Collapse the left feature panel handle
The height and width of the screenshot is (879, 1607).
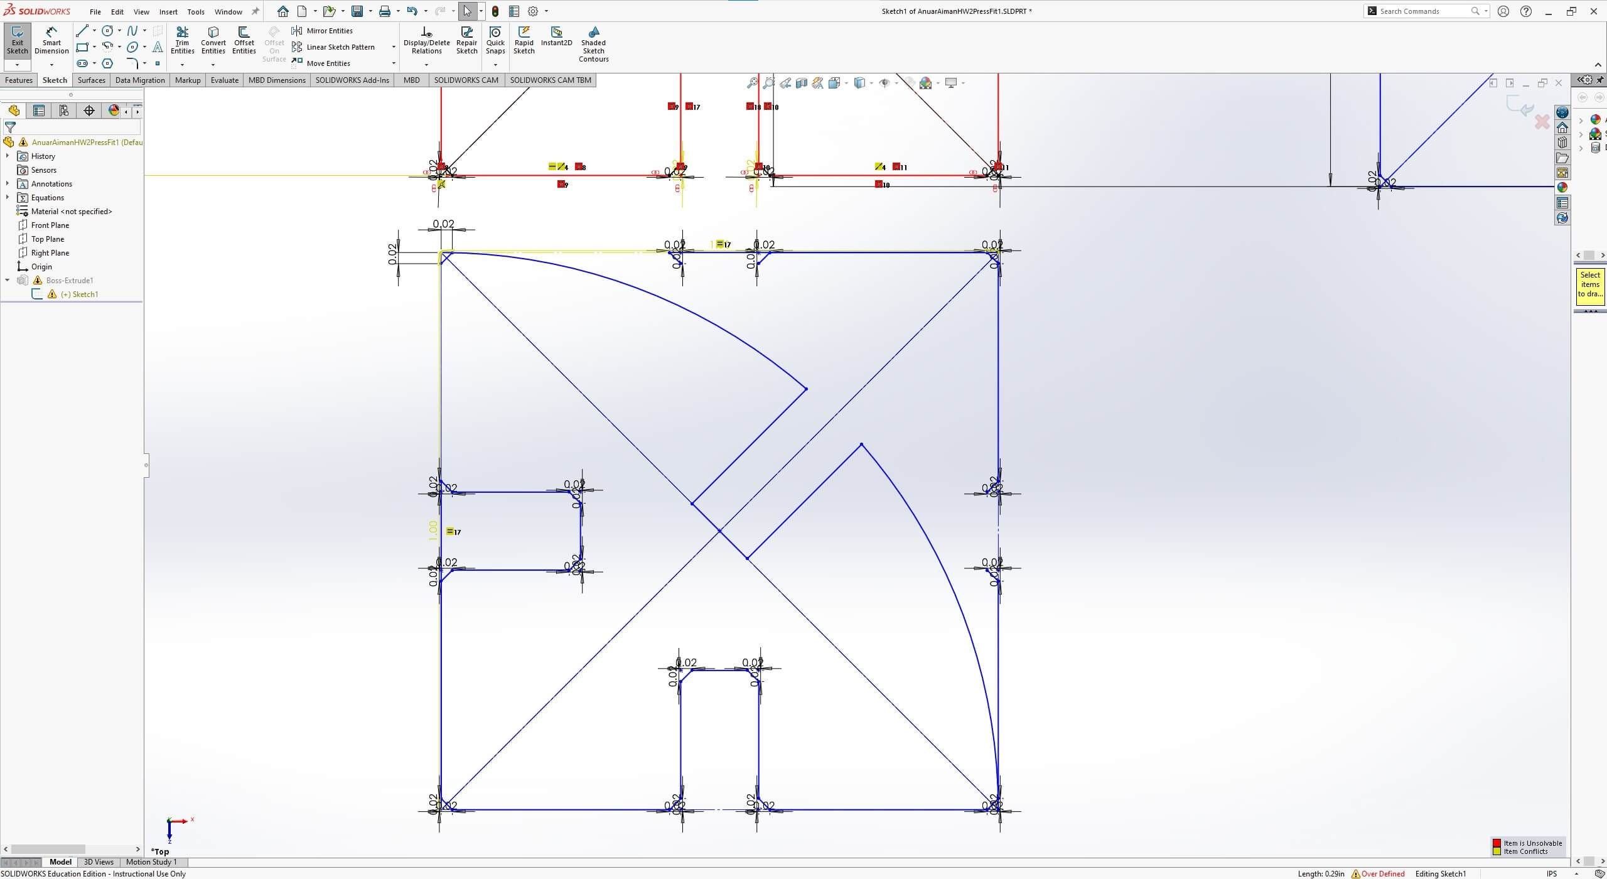146,465
